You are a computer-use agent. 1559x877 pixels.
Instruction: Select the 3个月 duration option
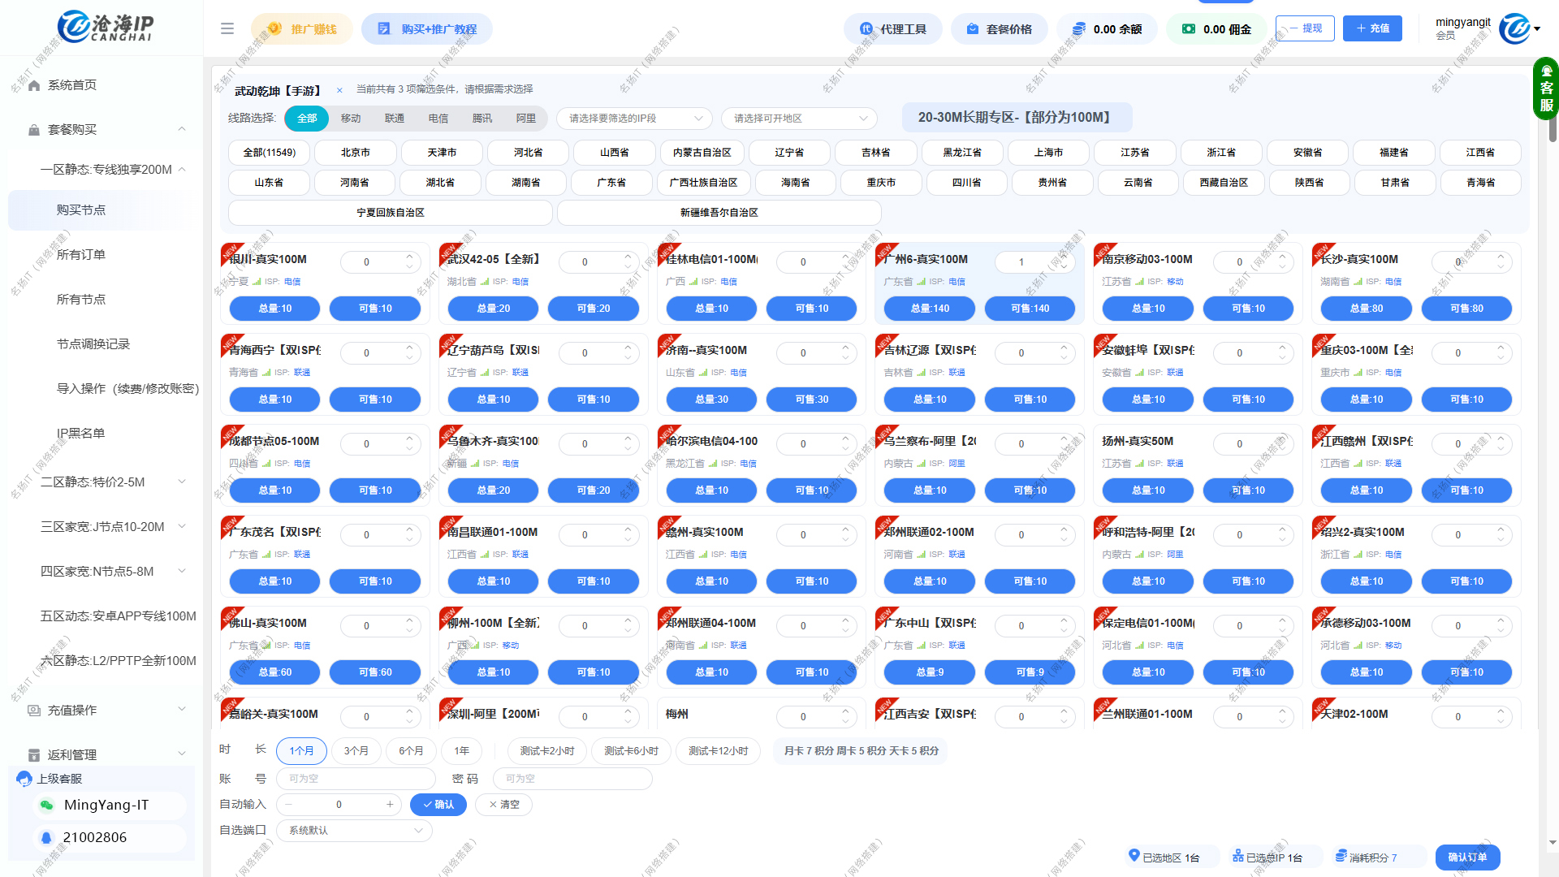click(356, 751)
